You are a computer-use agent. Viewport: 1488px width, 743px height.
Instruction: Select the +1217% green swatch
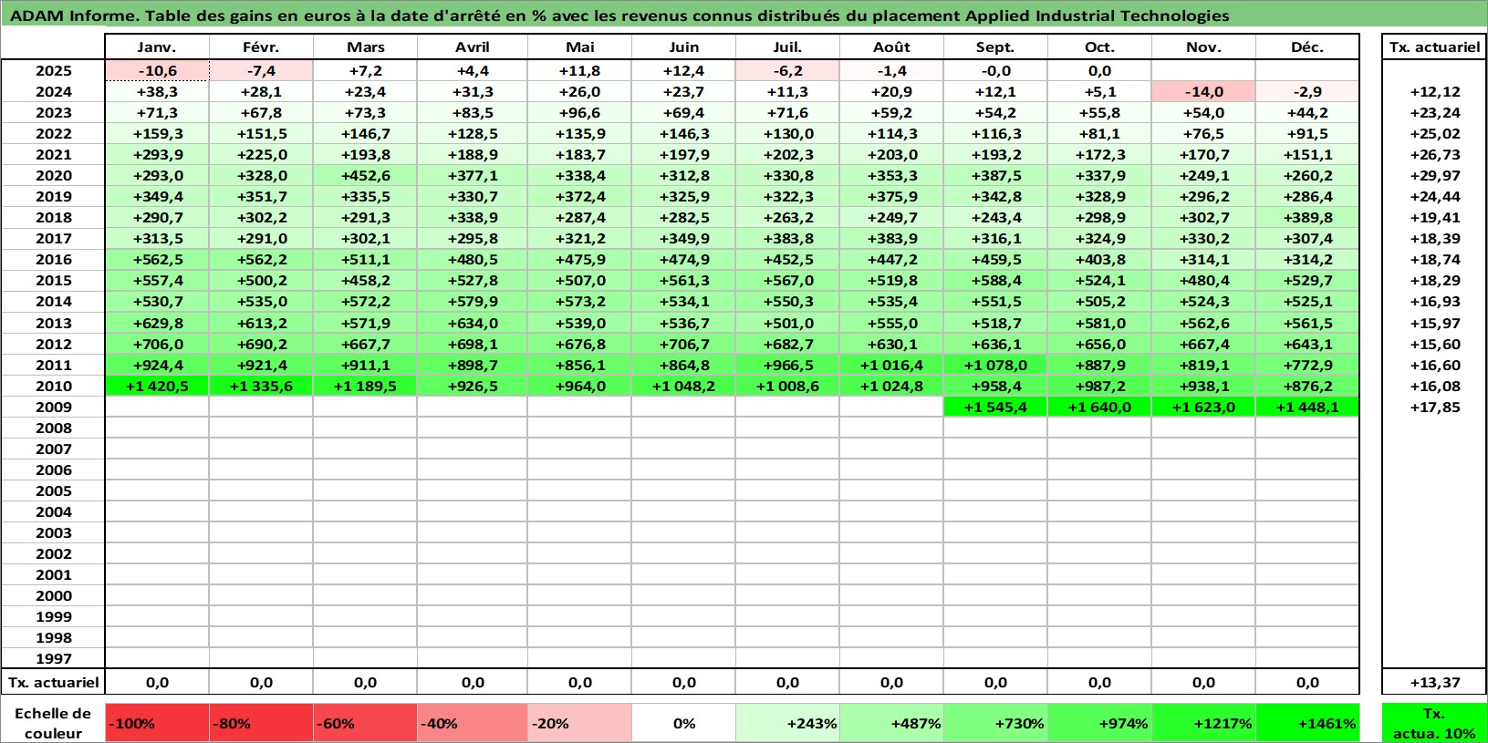point(1203,723)
